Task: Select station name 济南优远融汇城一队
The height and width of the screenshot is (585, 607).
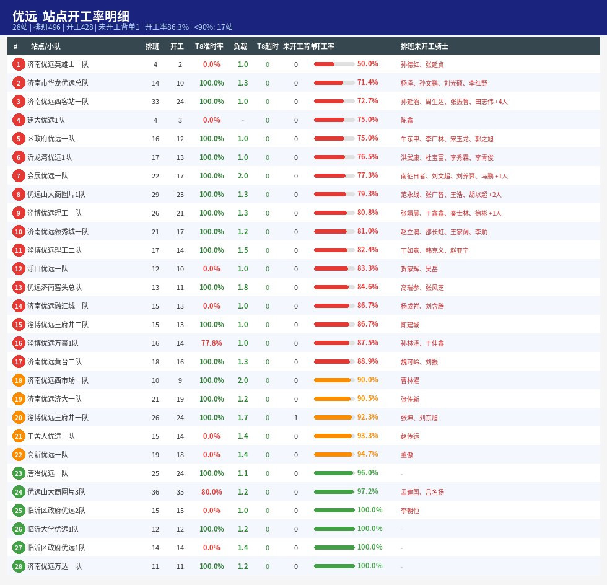Action: [x=58, y=306]
